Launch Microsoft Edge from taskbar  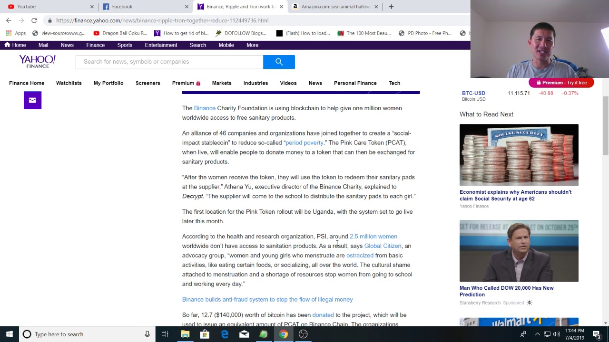[x=225, y=334]
